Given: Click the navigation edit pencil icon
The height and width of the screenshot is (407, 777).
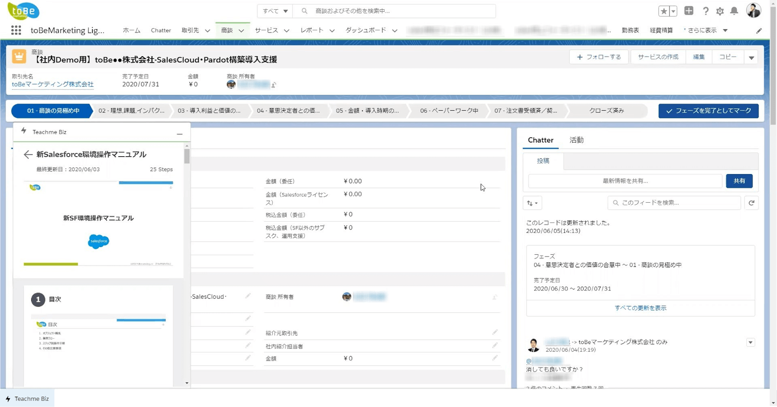Looking at the screenshot, I should [x=759, y=31].
